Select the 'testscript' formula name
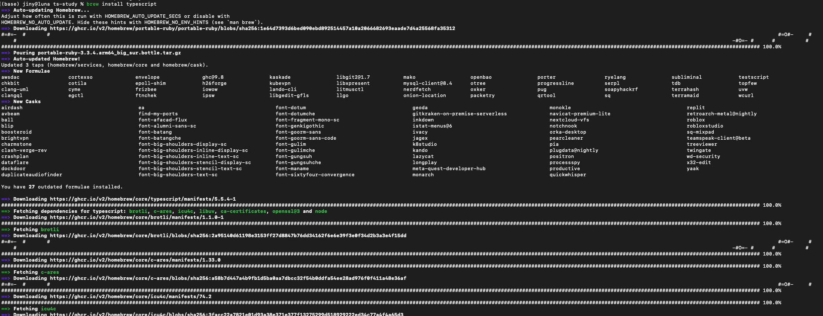Viewport: 823px width, 316px height. pyautogui.click(x=754, y=77)
